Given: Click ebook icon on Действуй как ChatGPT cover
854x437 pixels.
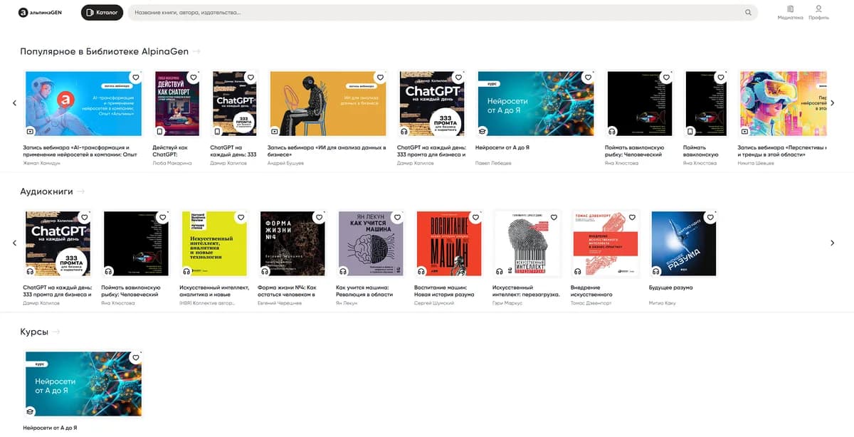Looking at the screenshot, I should (159, 131).
